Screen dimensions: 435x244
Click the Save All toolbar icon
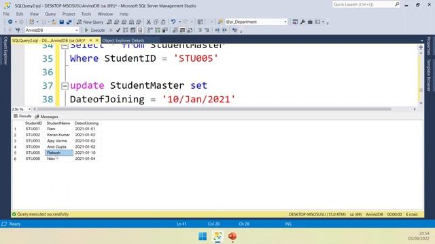pyautogui.click(x=69, y=22)
